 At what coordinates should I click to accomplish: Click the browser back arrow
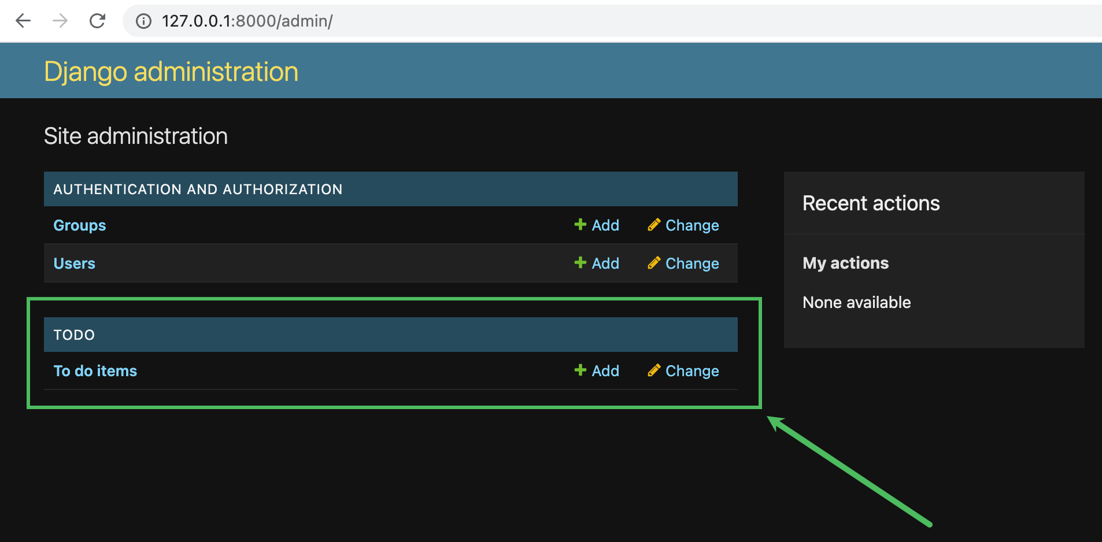coord(23,21)
